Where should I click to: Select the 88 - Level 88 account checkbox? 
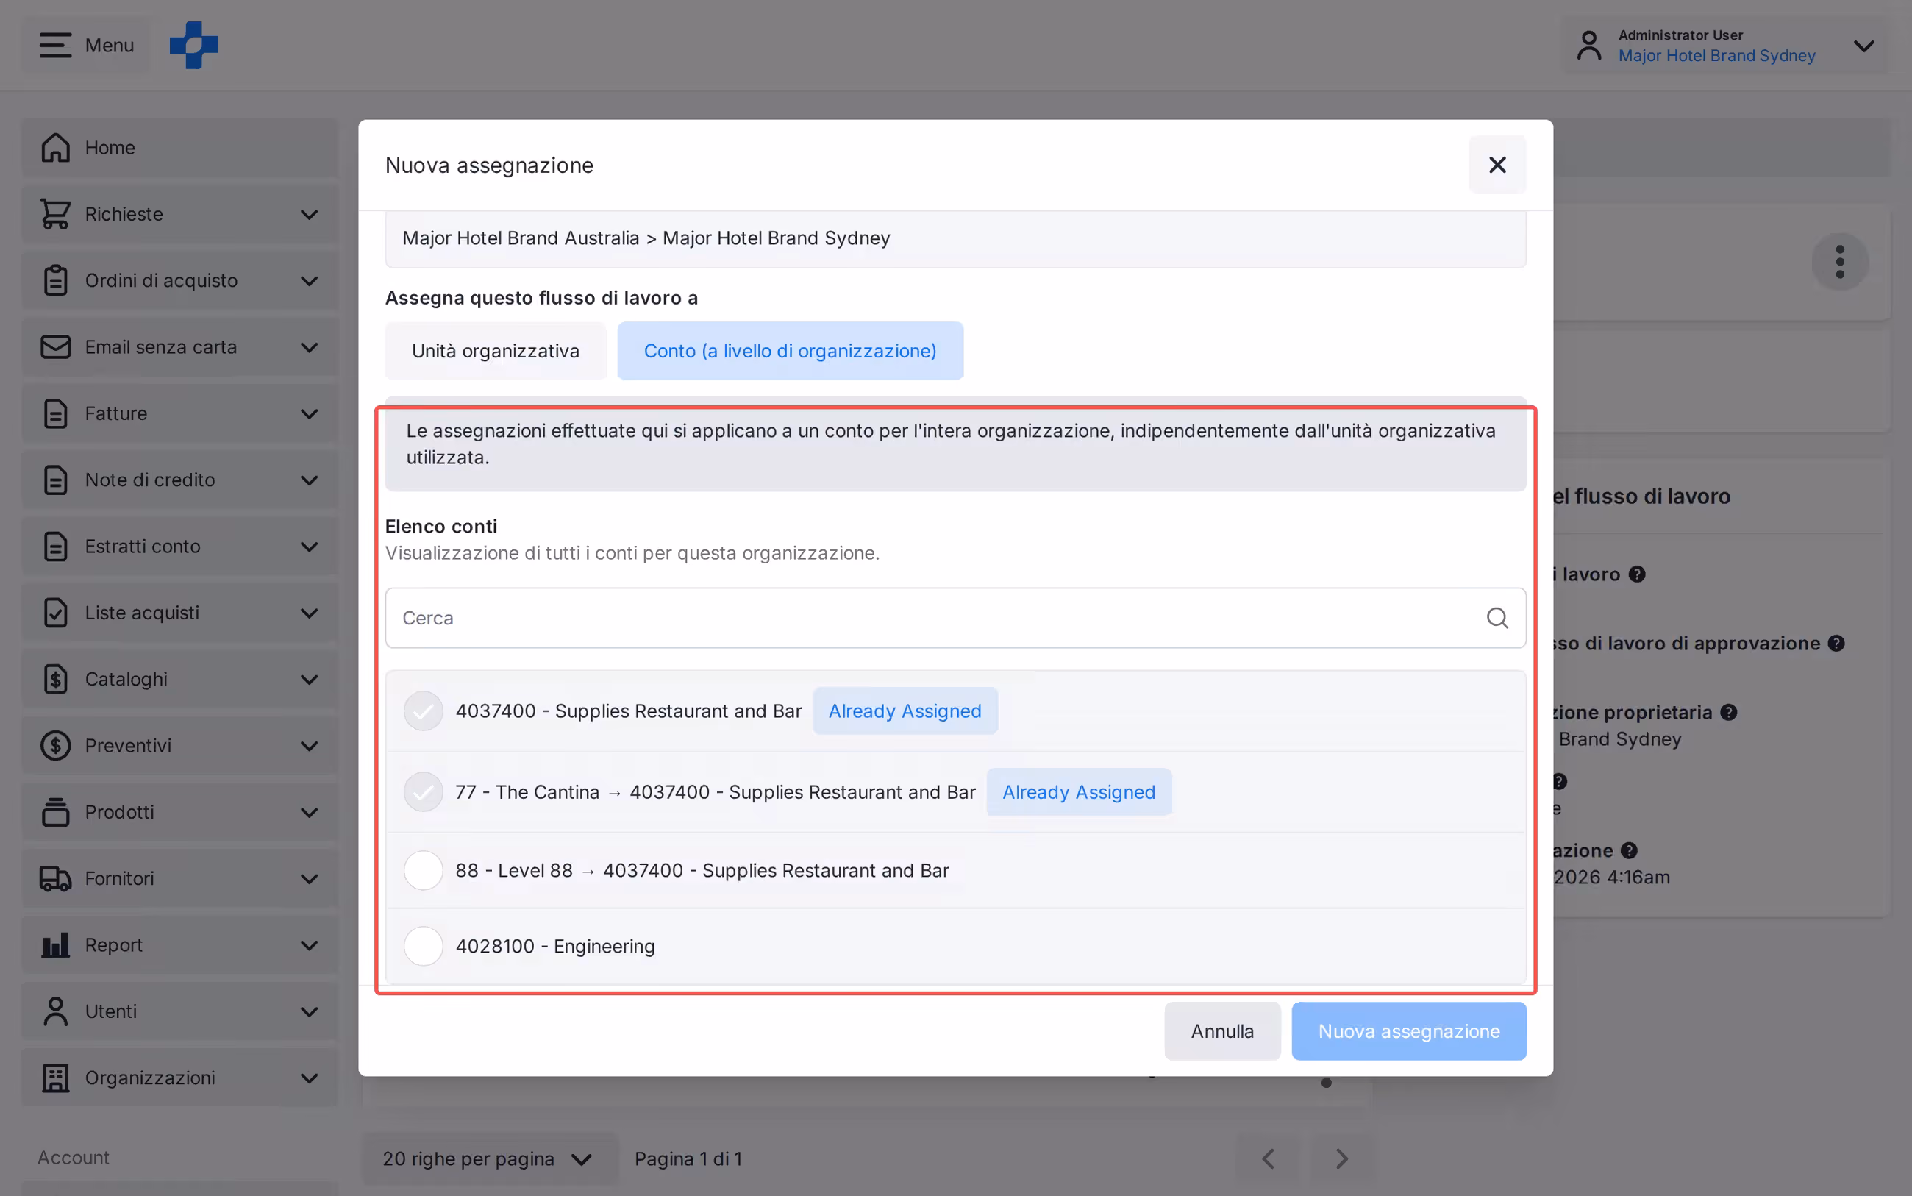click(423, 870)
